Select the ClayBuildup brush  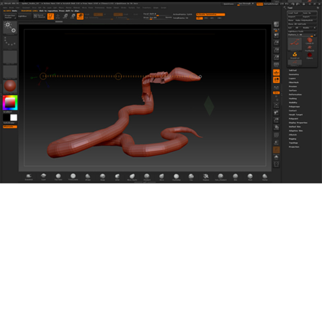coord(176,177)
